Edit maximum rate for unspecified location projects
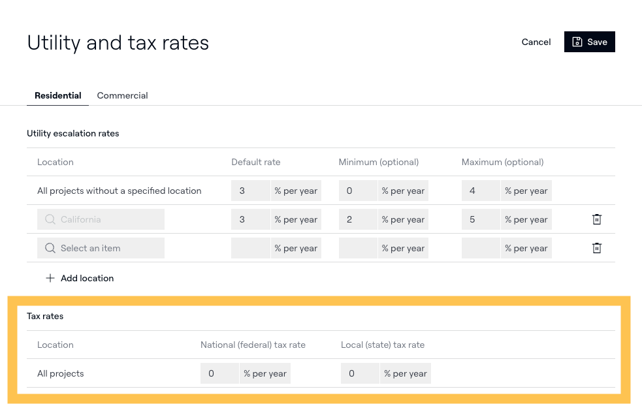 click(481, 191)
